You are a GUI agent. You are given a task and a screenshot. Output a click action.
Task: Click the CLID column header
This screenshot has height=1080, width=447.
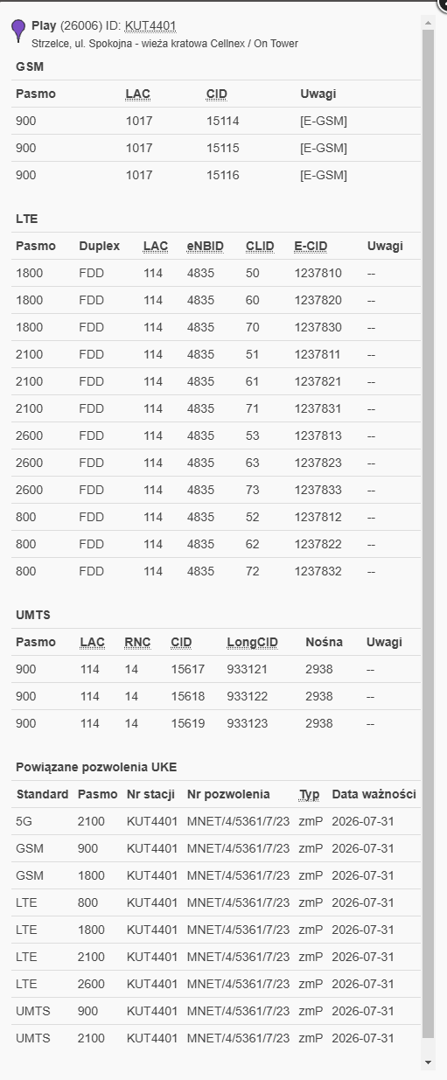pos(260,246)
